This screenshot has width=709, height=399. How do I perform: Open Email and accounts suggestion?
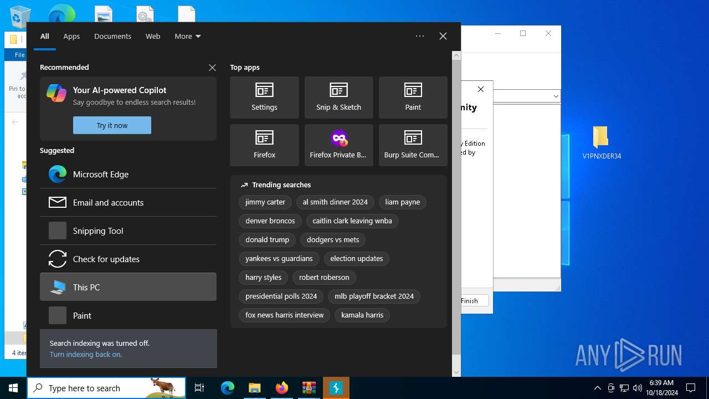pos(128,202)
